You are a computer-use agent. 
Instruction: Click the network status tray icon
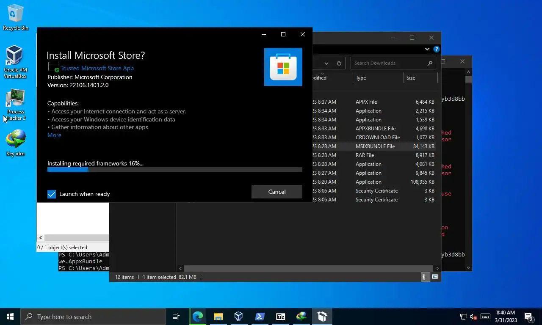pyautogui.click(x=464, y=317)
